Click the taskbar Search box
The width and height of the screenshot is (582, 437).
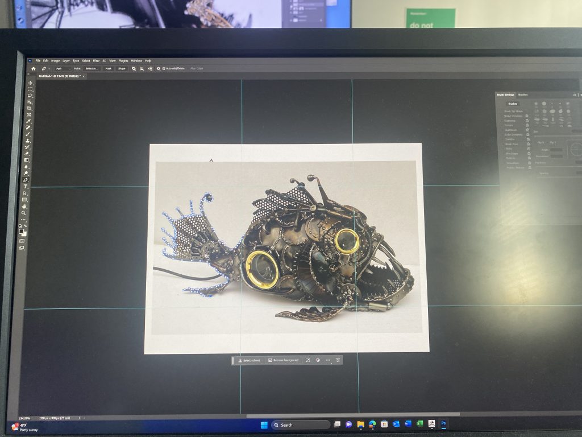pos(300,425)
